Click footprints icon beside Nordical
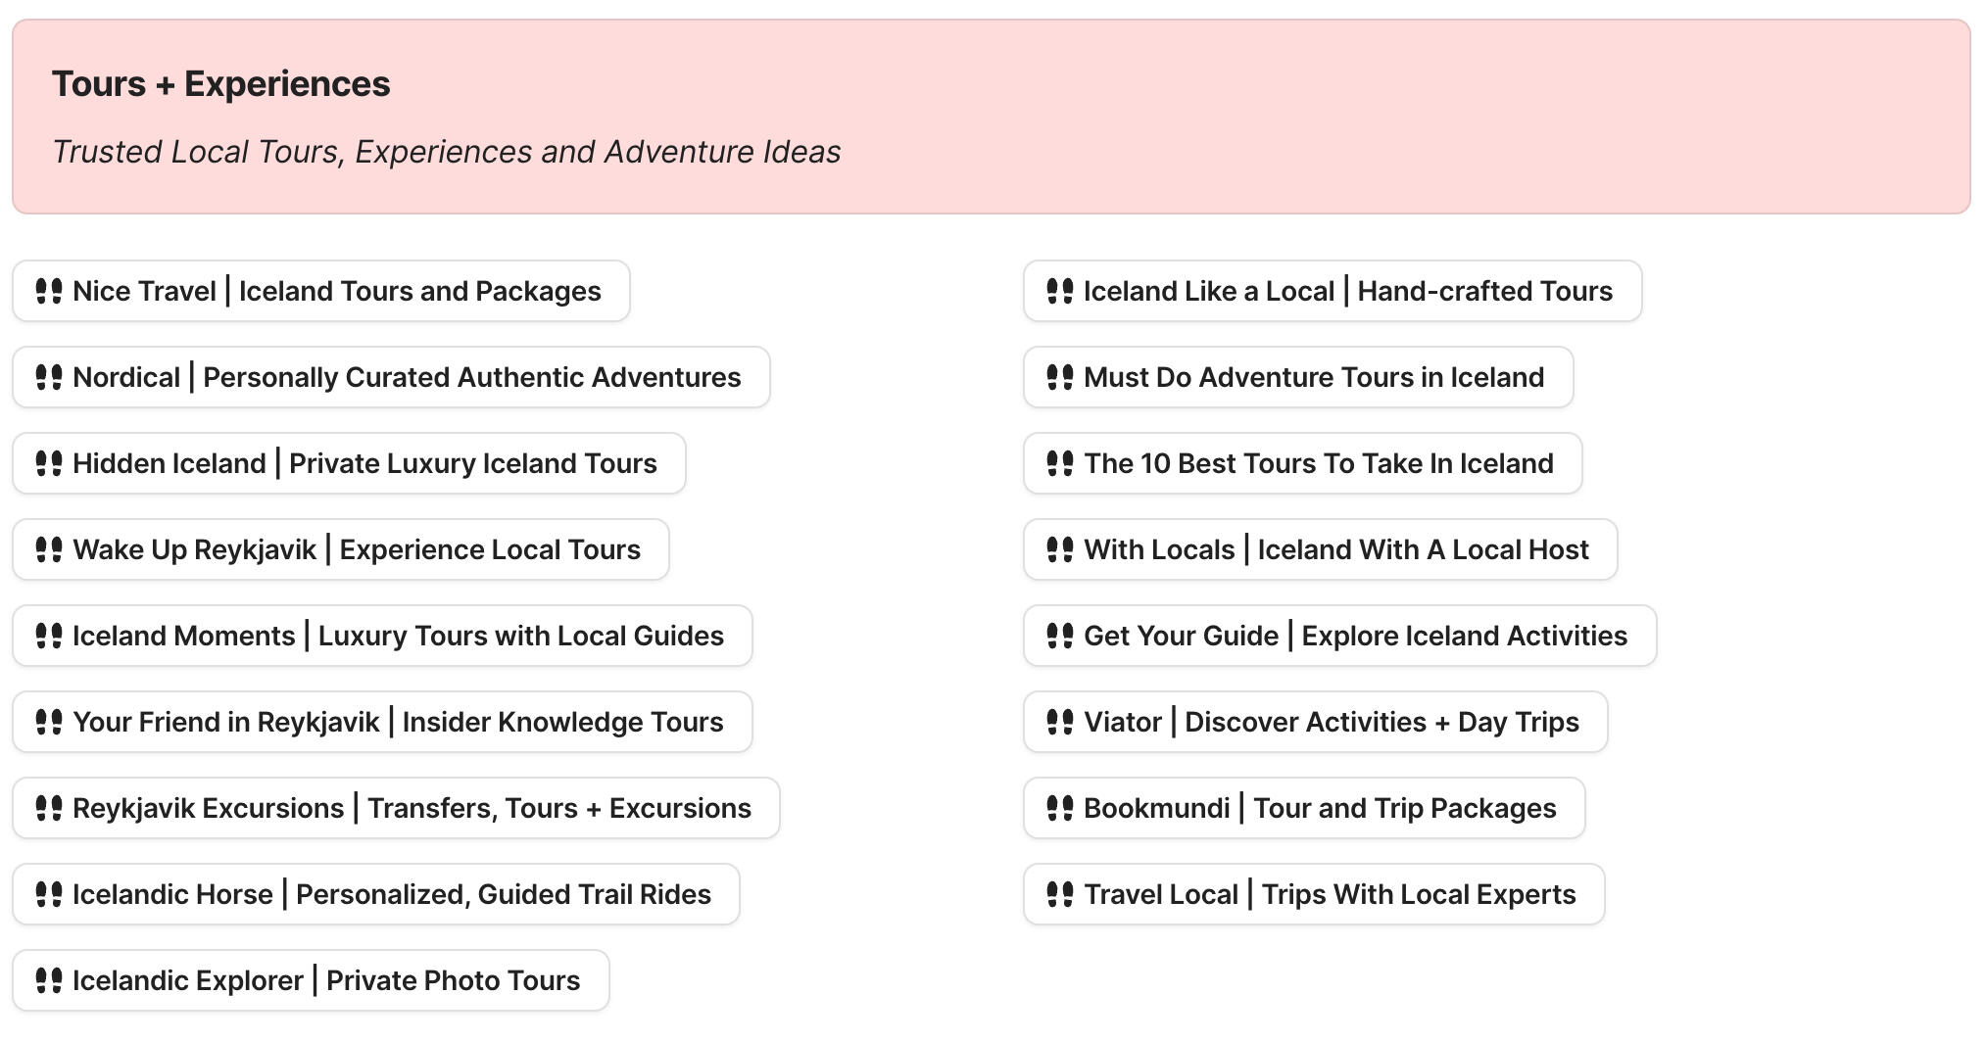Viewport: 1987px width, 1042px height. (x=49, y=377)
